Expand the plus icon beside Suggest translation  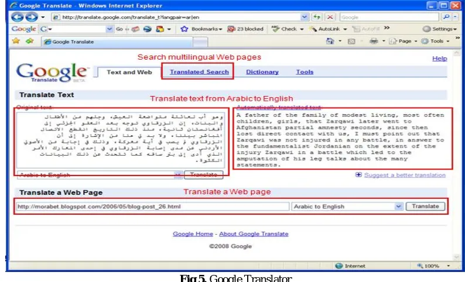point(358,175)
